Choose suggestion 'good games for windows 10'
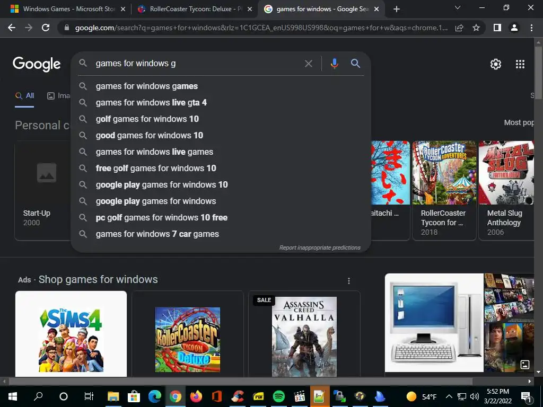This screenshot has width=543, height=407. point(221,135)
